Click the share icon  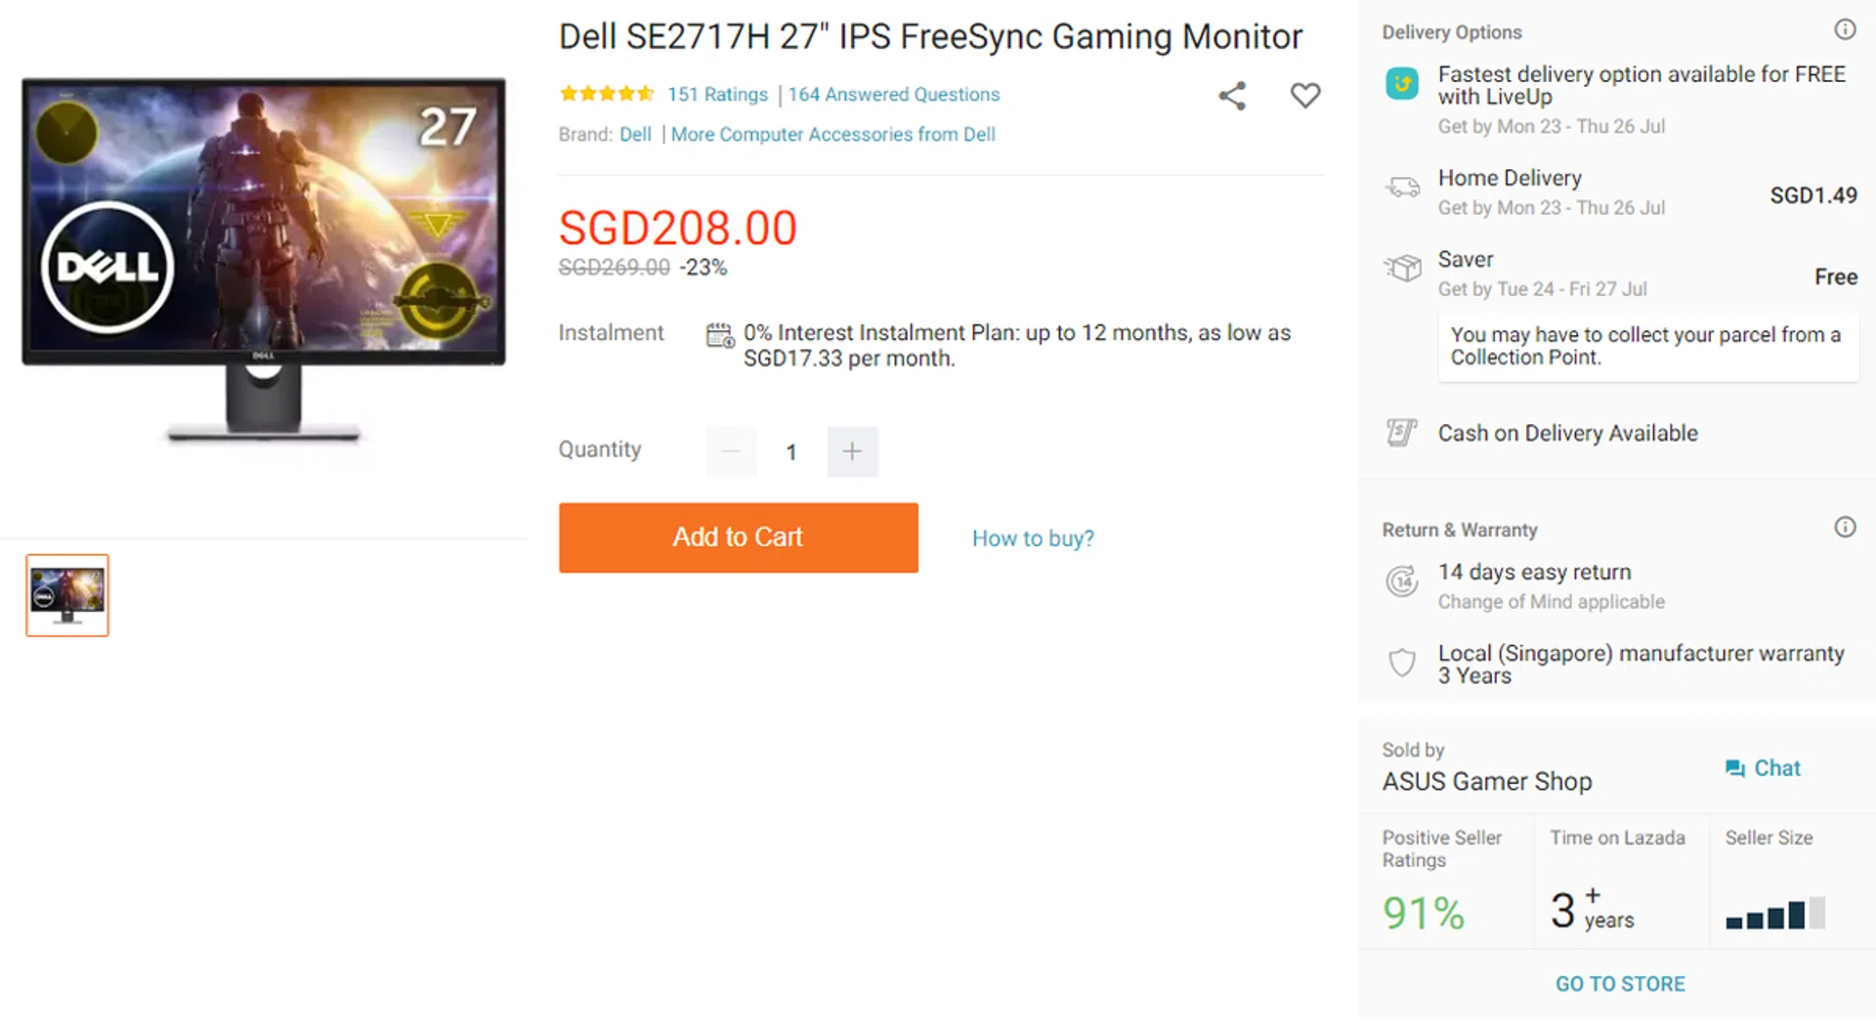click(x=1232, y=96)
